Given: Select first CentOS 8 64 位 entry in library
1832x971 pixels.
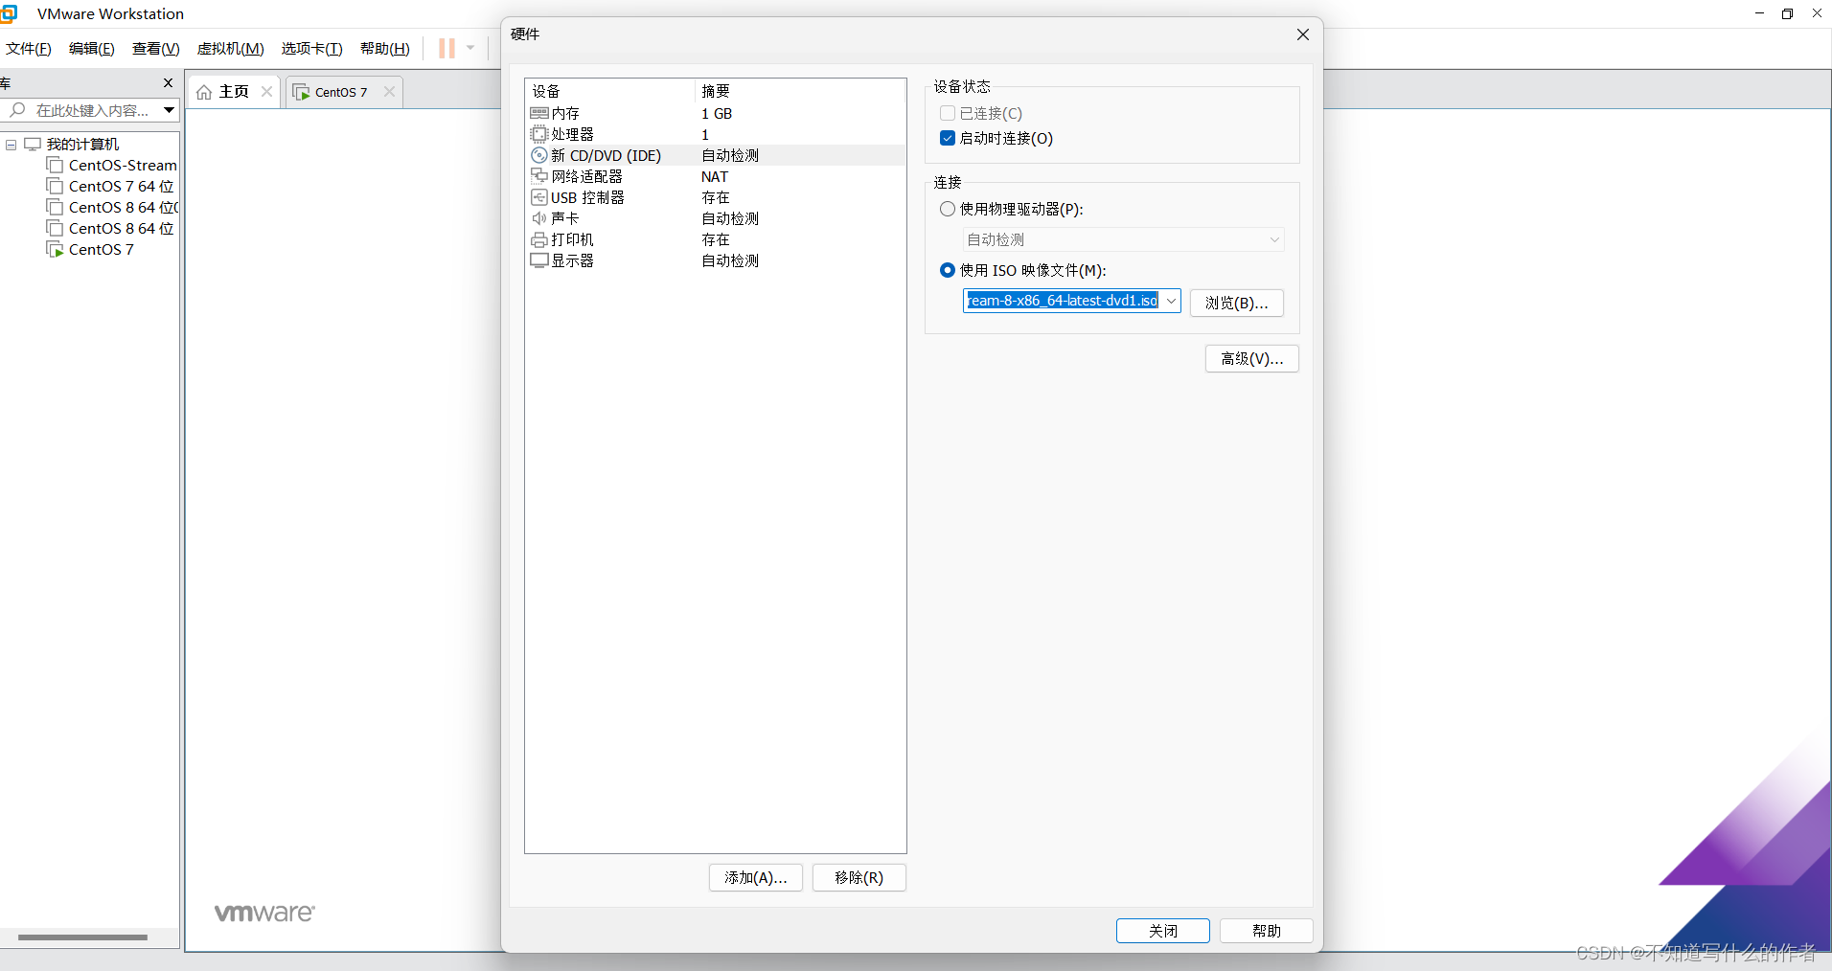Looking at the screenshot, I should pyautogui.click(x=124, y=207).
